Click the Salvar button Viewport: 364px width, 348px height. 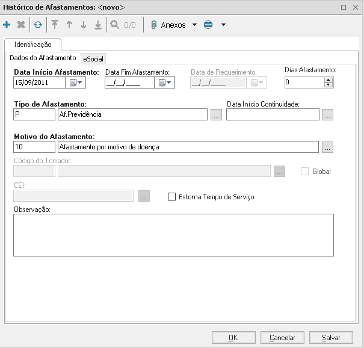pos(331,337)
